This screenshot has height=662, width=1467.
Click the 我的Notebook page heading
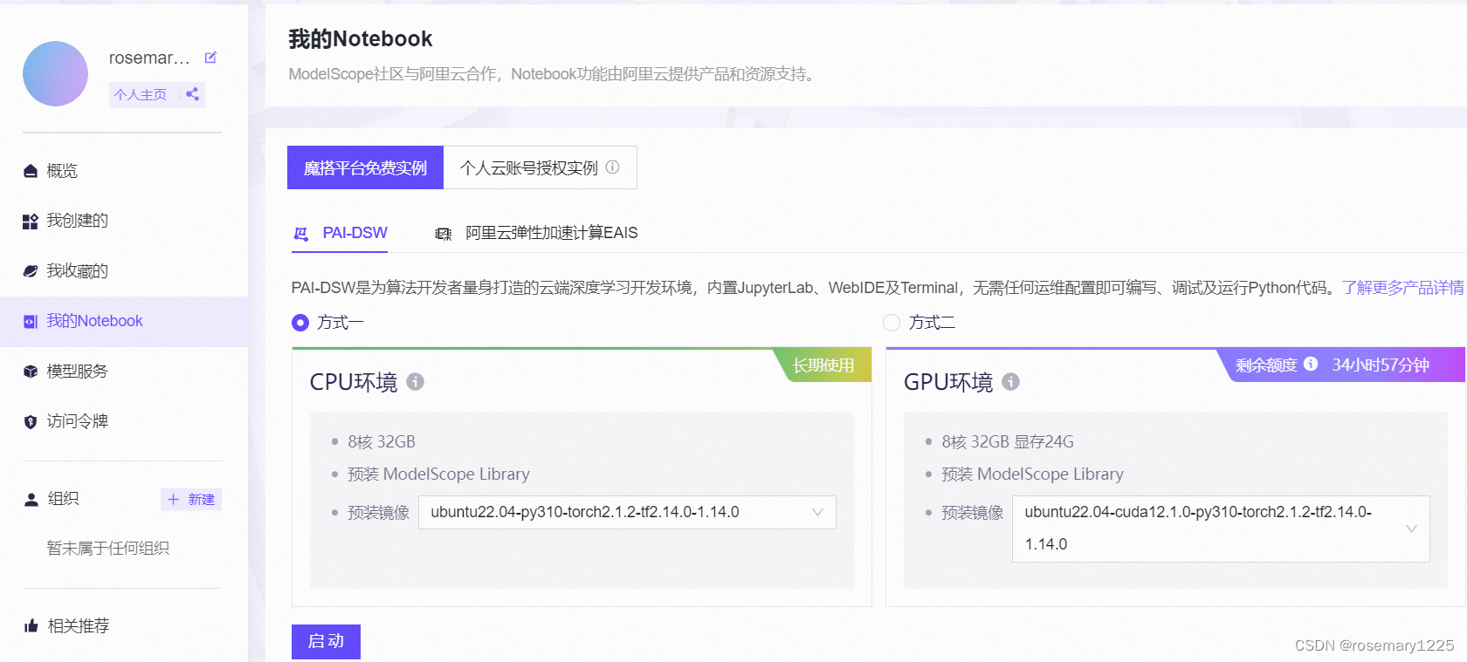pyautogui.click(x=361, y=39)
